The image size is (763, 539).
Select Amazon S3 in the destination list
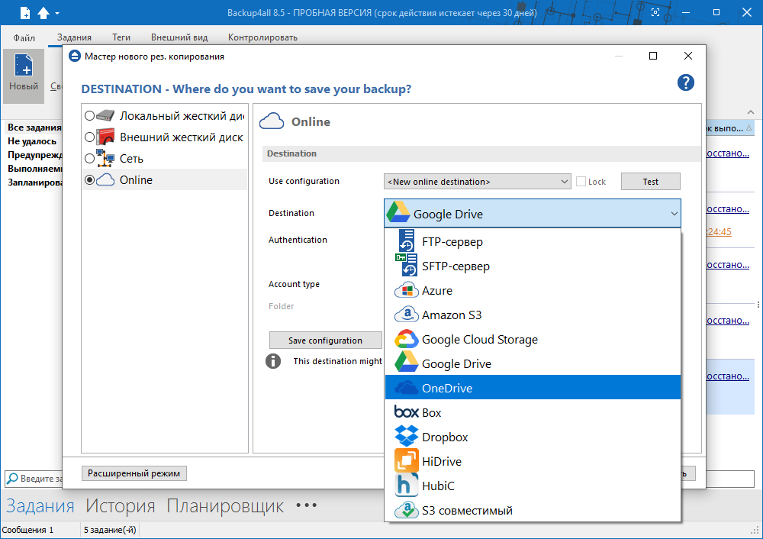tap(533, 315)
